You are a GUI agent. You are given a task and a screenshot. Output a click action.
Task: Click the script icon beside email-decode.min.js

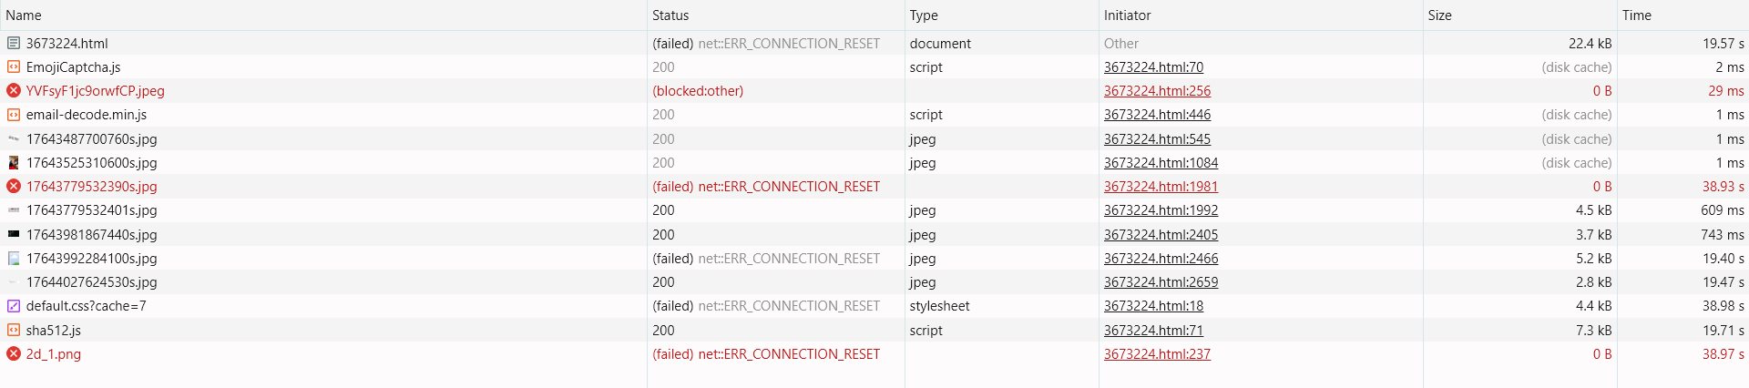click(x=13, y=115)
